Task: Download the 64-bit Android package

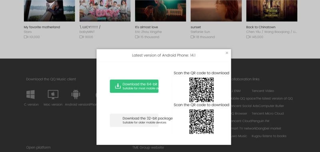Action: (x=134, y=86)
